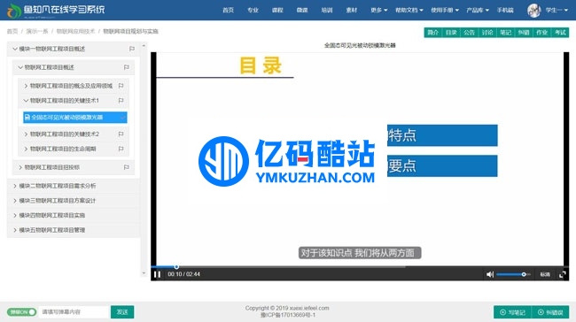576x322 pixels.
Task: Select the highlighted 全固态可见光 lesson item
Action: 75,118
